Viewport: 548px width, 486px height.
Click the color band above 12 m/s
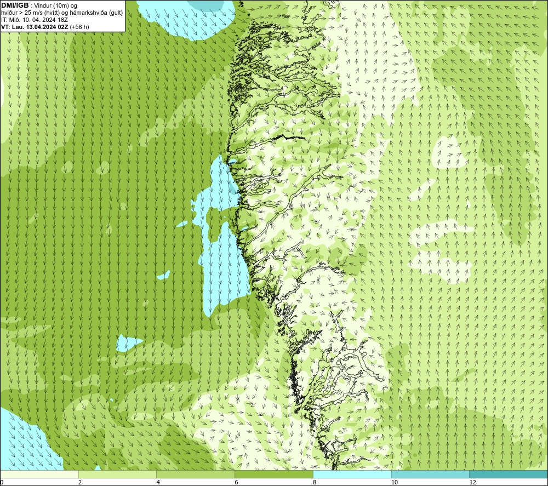click(x=509, y=474)
